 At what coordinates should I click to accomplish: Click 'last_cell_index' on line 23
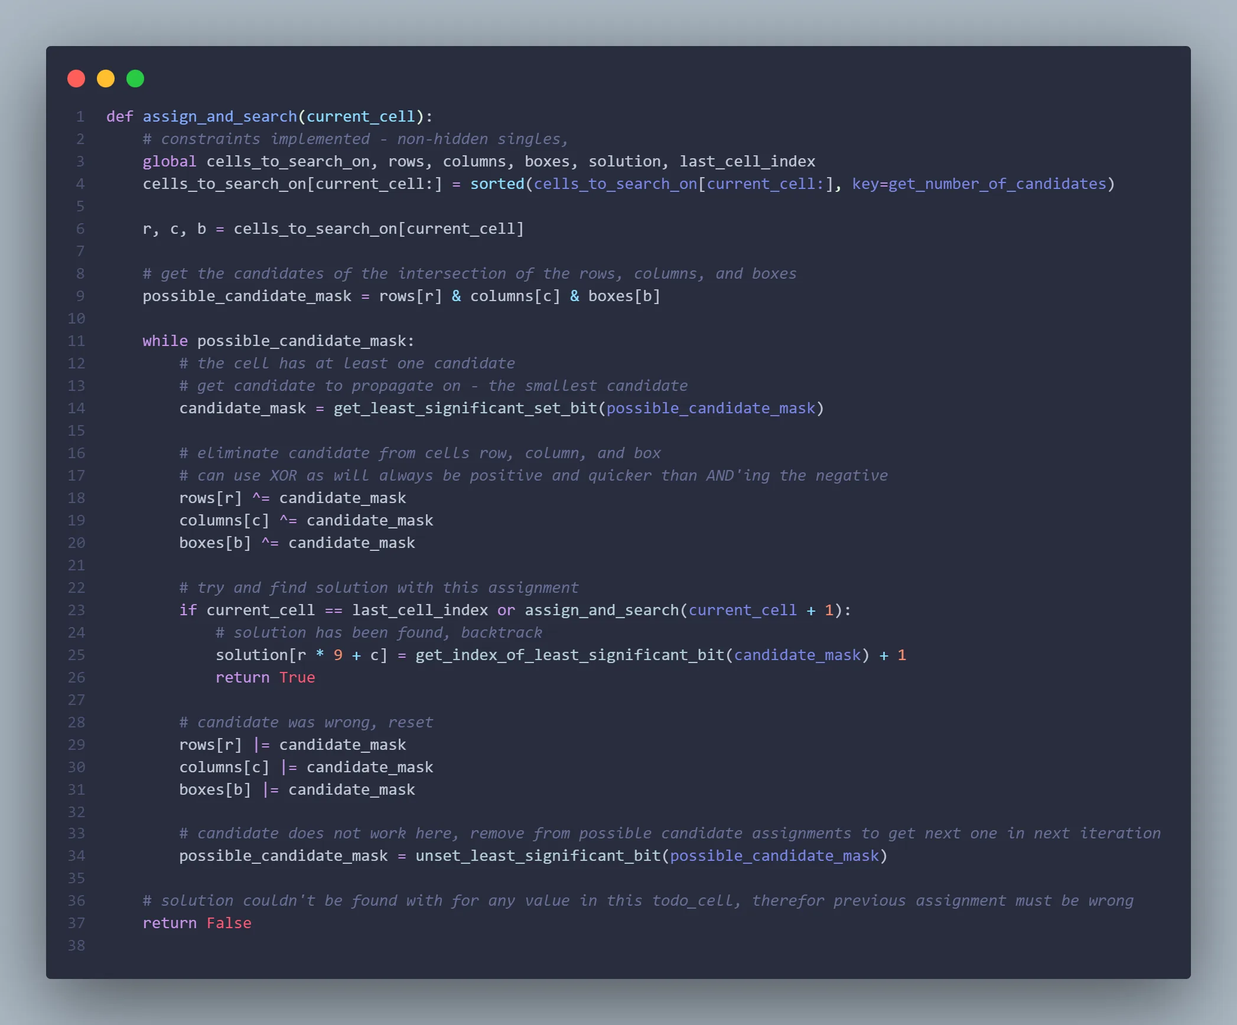pyautogui.click(x=420, y=610)
